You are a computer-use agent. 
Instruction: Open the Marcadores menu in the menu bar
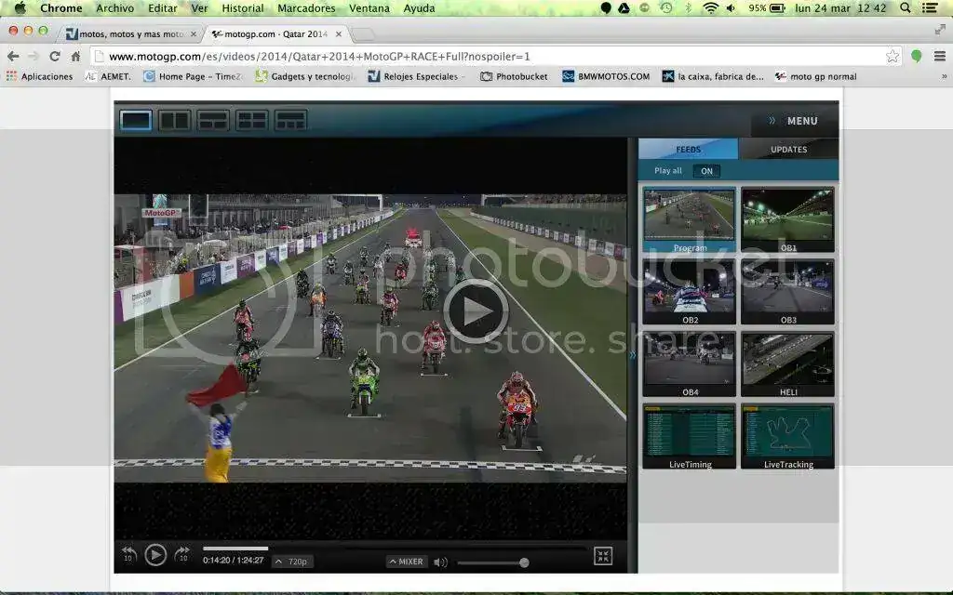coord(306,8)
